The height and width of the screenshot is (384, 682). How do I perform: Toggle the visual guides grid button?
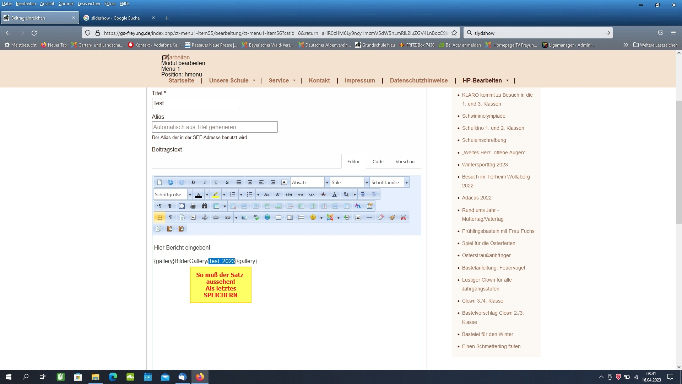(x=159, y=217)
